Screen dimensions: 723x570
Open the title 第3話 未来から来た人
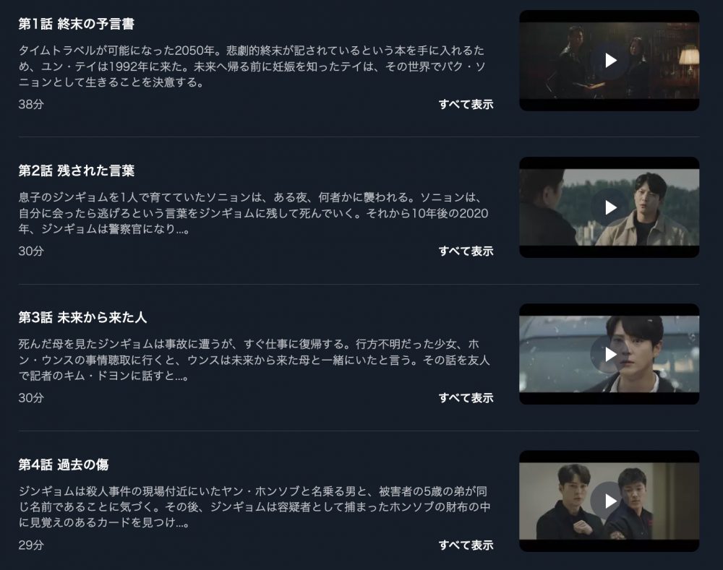82,317
